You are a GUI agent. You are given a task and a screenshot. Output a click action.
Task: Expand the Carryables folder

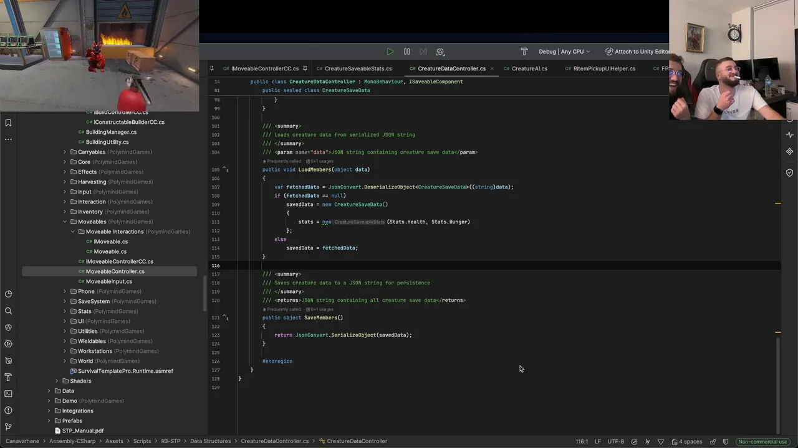[x=65, y=152]
